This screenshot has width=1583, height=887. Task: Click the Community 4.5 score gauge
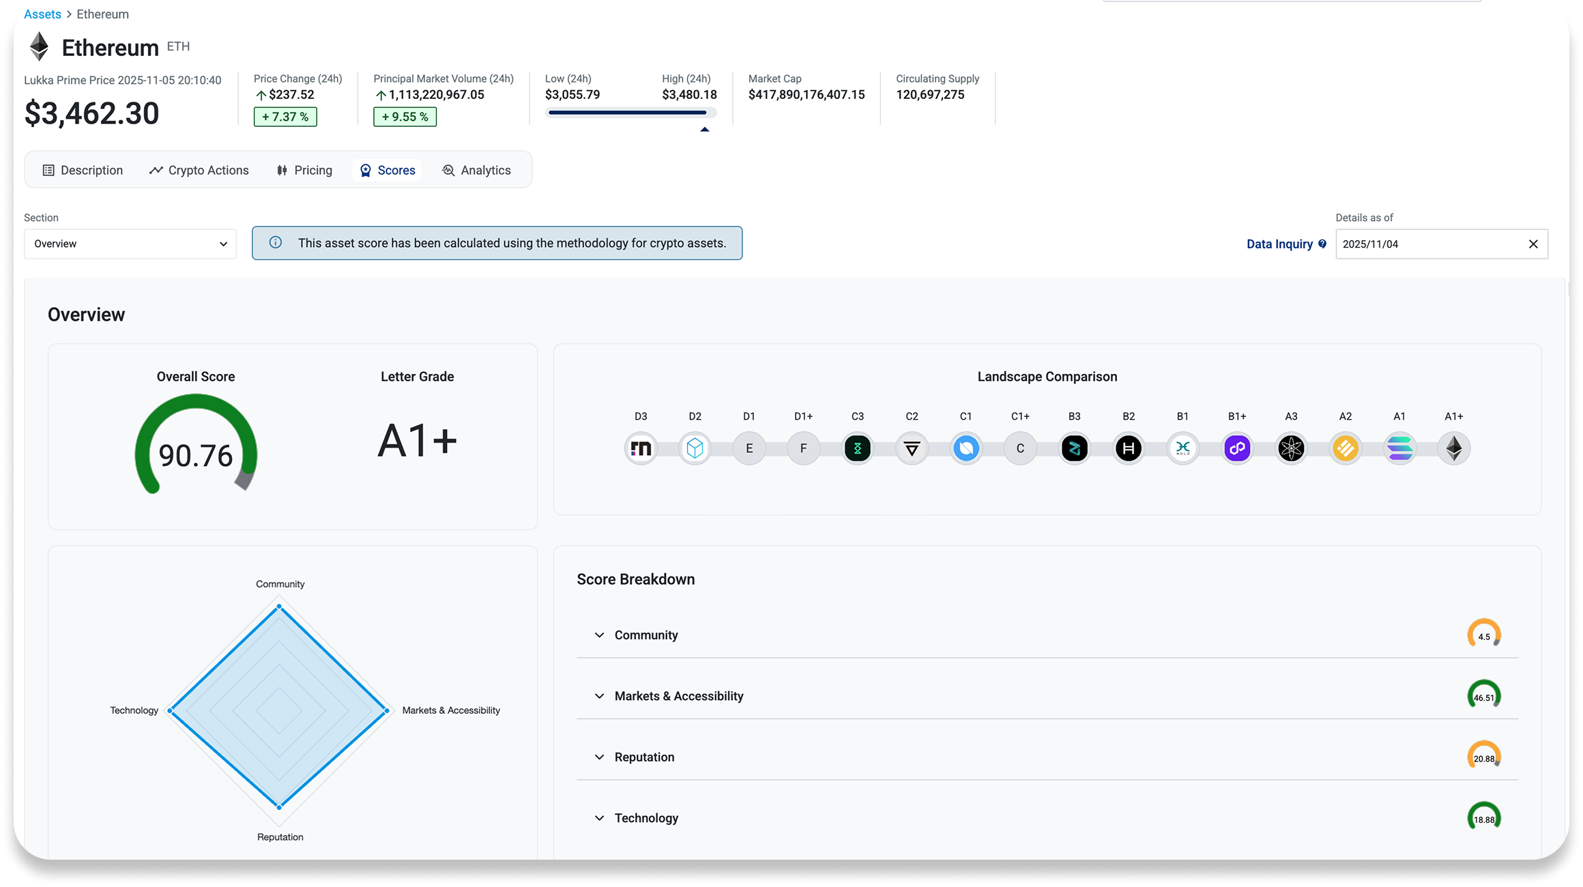1484,633
